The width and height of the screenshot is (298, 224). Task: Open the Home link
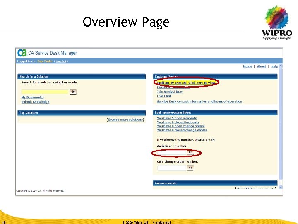pyautogui.click(x=248, y=66)
